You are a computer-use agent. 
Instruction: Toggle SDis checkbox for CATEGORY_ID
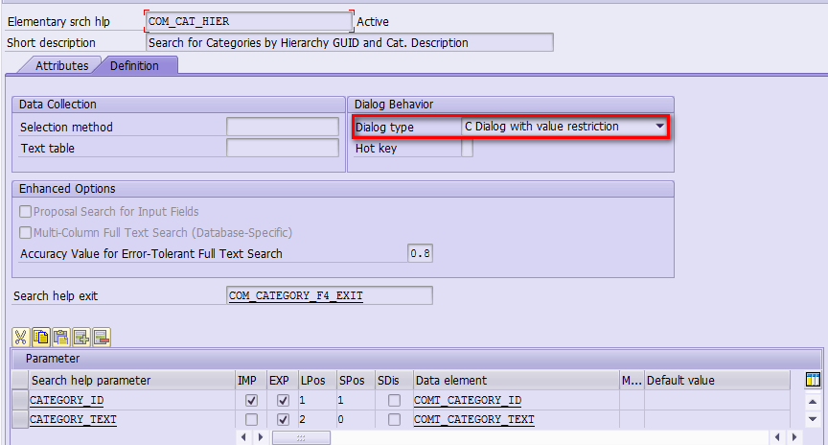coord(394,400)
